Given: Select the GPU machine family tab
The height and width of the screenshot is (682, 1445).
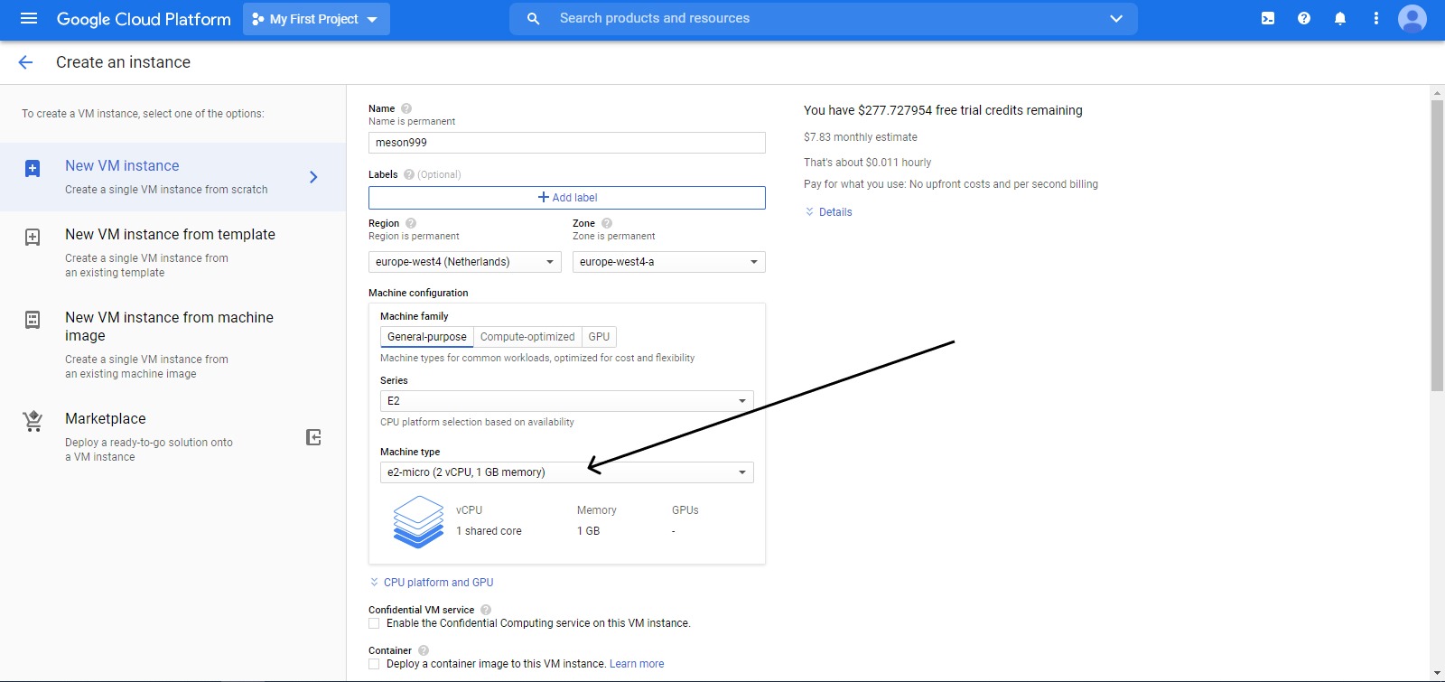Looking at the screenshot, I should pos(599,337).
